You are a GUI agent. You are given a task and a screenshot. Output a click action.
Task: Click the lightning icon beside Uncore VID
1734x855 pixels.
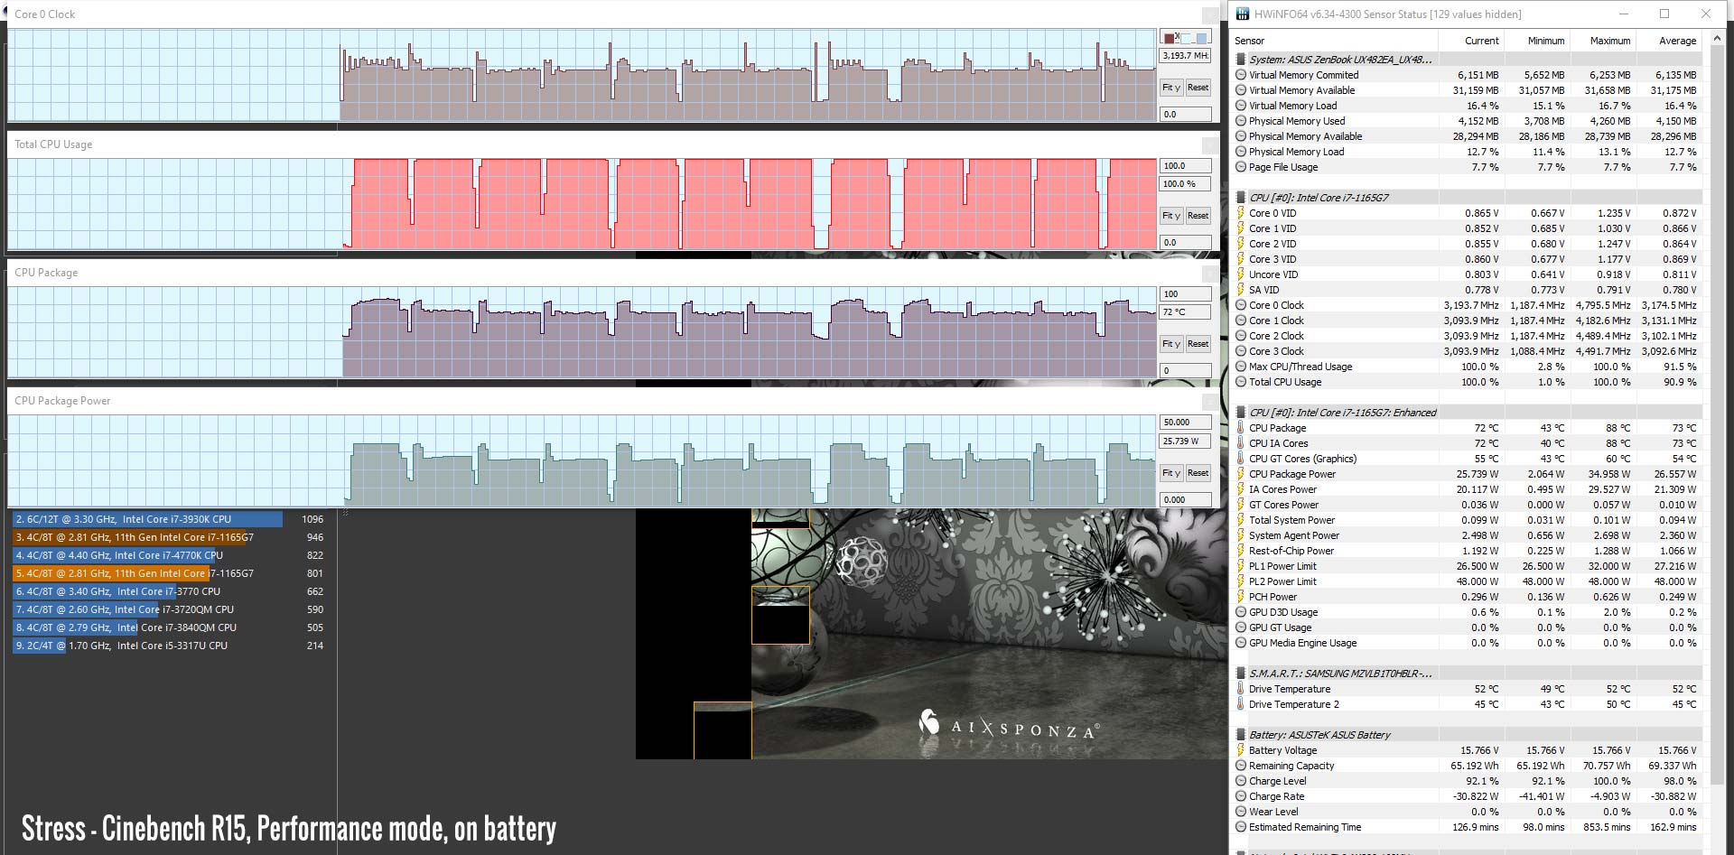click(1241, 274)
